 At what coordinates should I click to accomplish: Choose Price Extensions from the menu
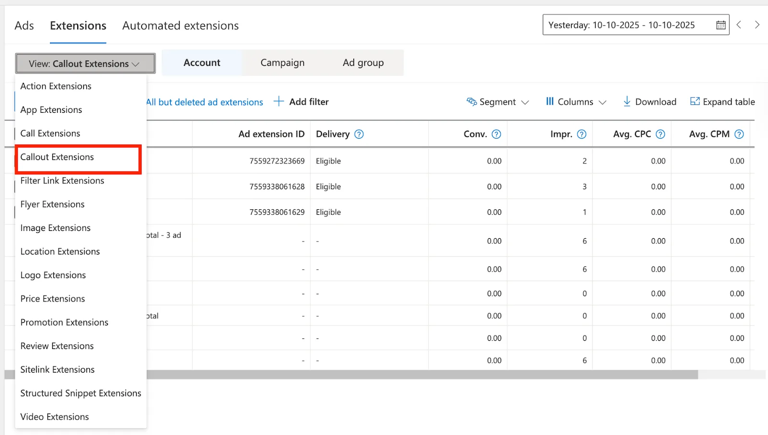[x=81, y=299]
